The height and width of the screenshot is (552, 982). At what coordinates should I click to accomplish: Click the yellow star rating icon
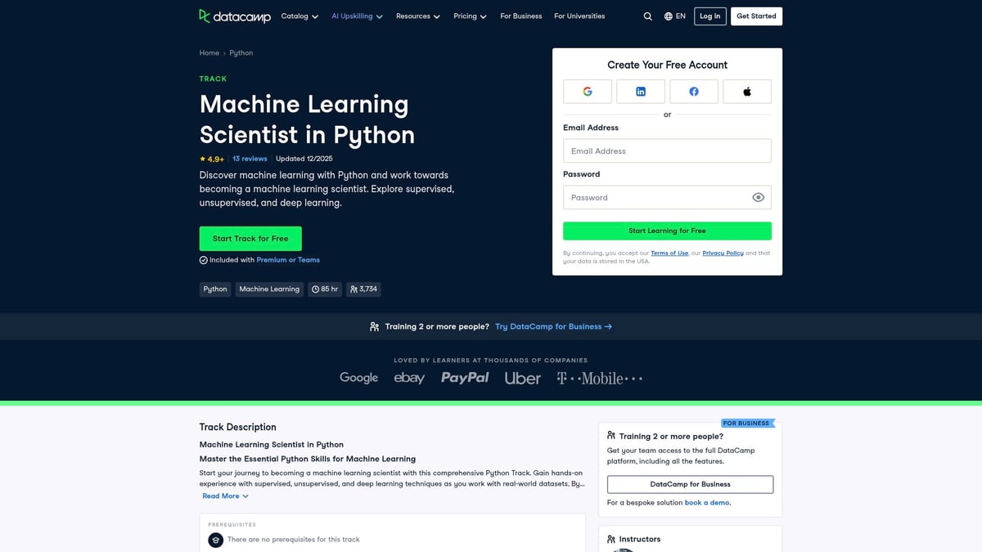tap(203, 159)
